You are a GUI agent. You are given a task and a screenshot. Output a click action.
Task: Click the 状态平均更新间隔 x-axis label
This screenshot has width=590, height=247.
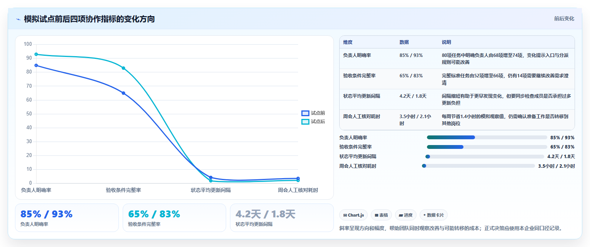[x=211, y=190]
